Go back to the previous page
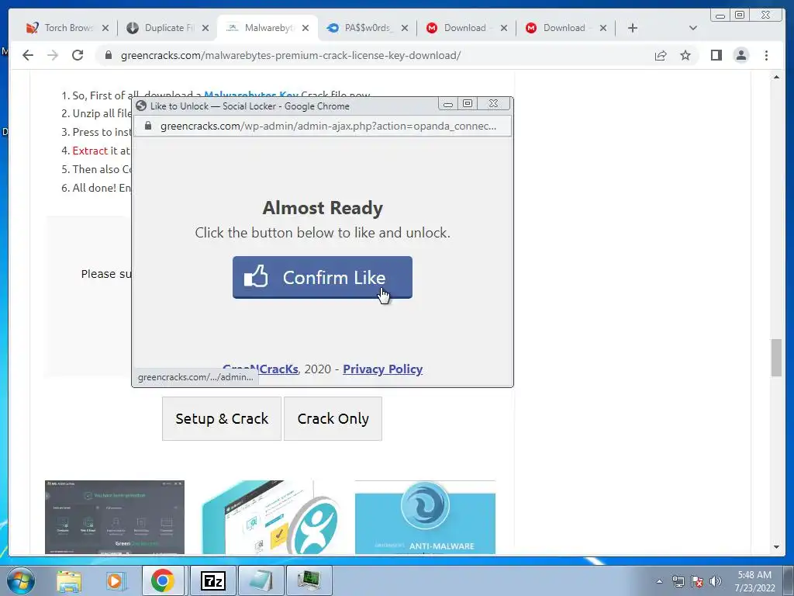The image size is (794, 596). pyautogui.click(x=28, y=55)
